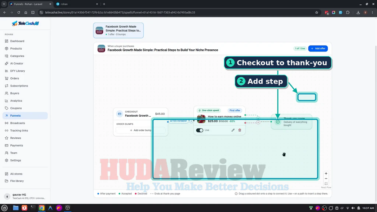Viewport: 377px width, 212px height.
Task: Switch to the "rohan" browser tab
Action: point(77,4)
